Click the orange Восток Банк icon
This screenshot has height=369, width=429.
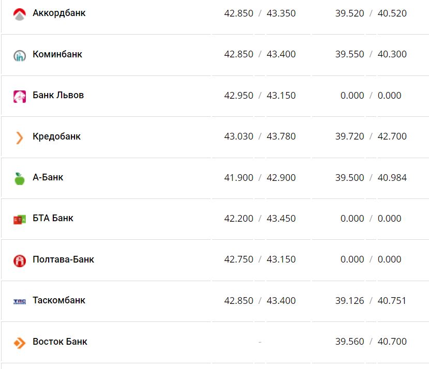[x=20, y=343]
